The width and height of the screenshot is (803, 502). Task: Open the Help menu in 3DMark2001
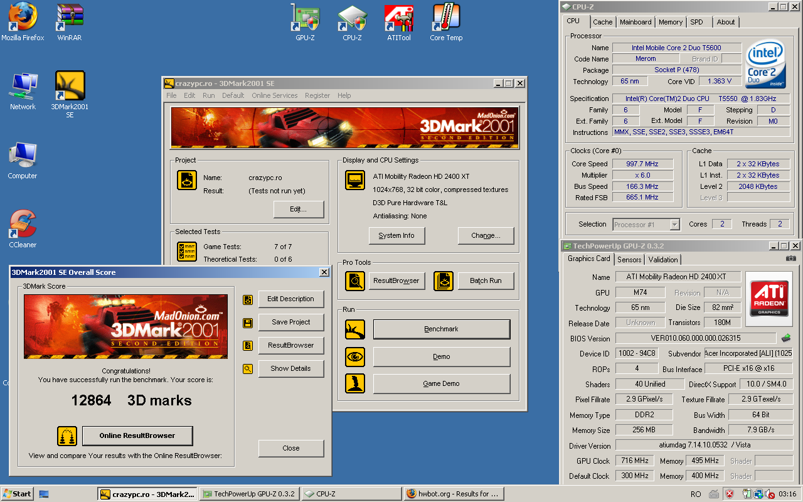344,95
